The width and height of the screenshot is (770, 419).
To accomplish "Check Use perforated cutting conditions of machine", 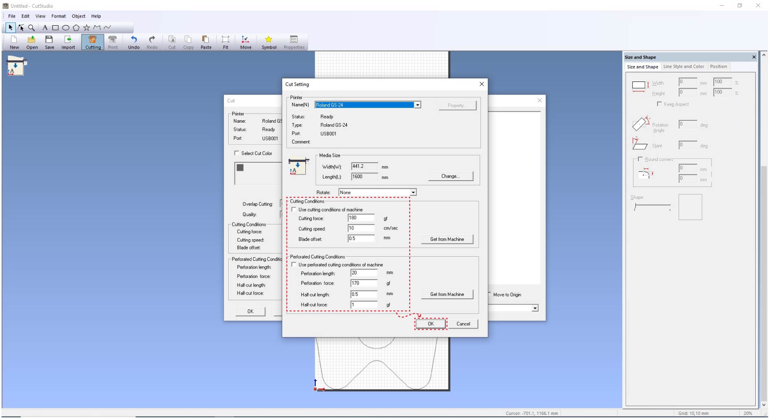I will [x=294, y=265].
